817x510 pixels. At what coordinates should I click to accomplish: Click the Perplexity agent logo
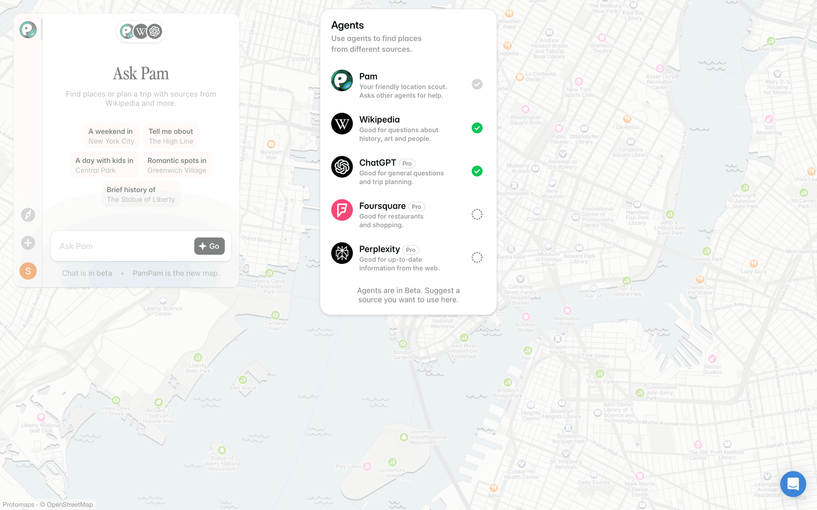[x=342, y=253]
